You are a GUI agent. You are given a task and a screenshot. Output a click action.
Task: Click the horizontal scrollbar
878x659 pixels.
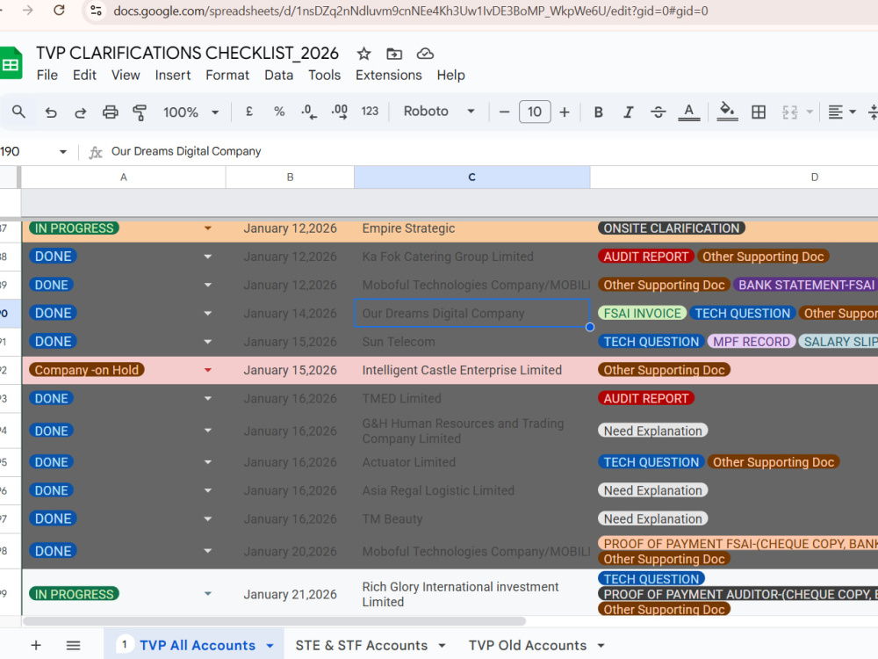274,621
